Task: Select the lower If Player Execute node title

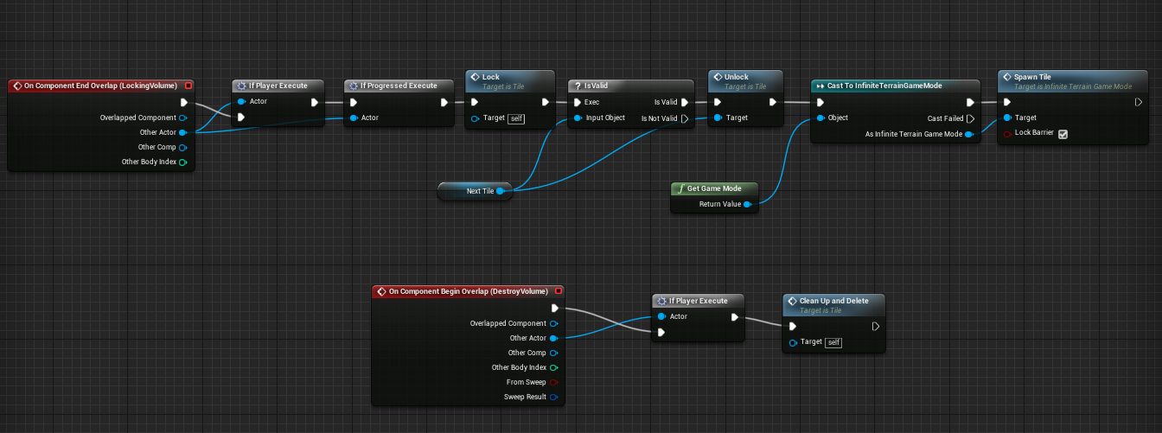Action: (698, 301)
